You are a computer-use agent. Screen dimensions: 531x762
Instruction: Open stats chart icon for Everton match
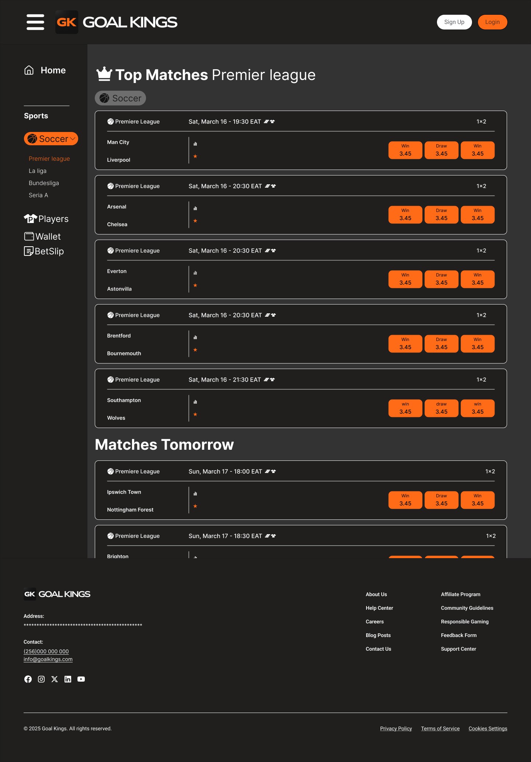tap(195, 273)
